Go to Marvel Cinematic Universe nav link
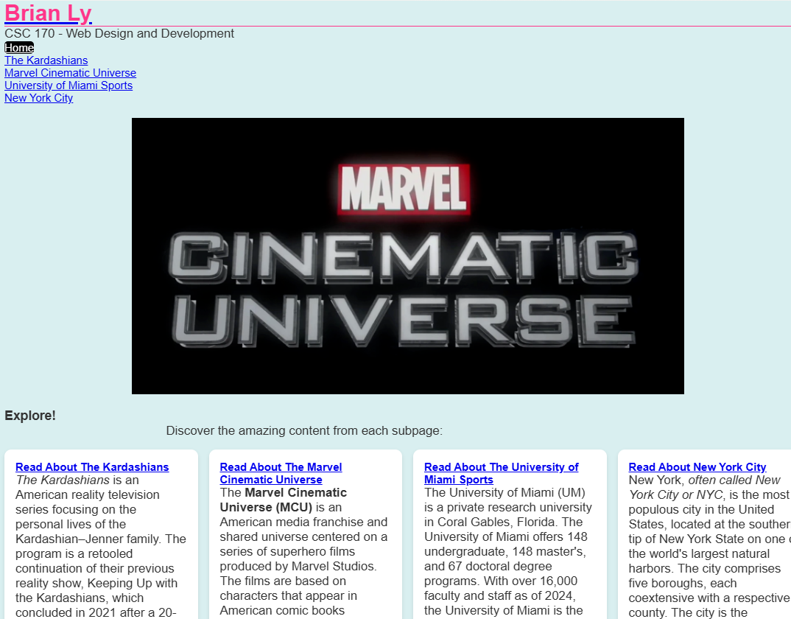 click(70, 73)
